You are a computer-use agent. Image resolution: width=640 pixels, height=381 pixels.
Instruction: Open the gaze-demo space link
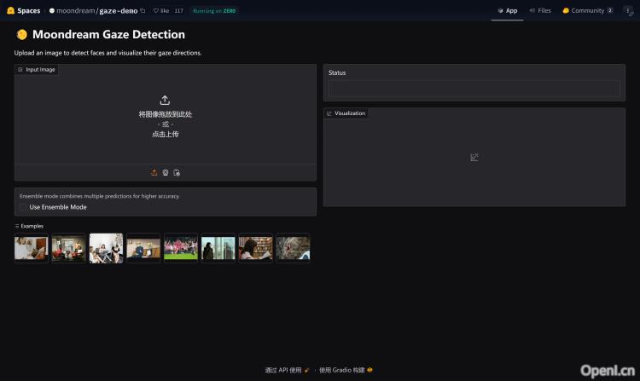click(119, 10)
